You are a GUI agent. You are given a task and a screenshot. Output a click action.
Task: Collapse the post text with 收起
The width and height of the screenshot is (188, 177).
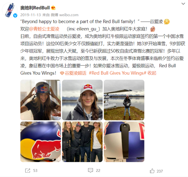[152, 73]
